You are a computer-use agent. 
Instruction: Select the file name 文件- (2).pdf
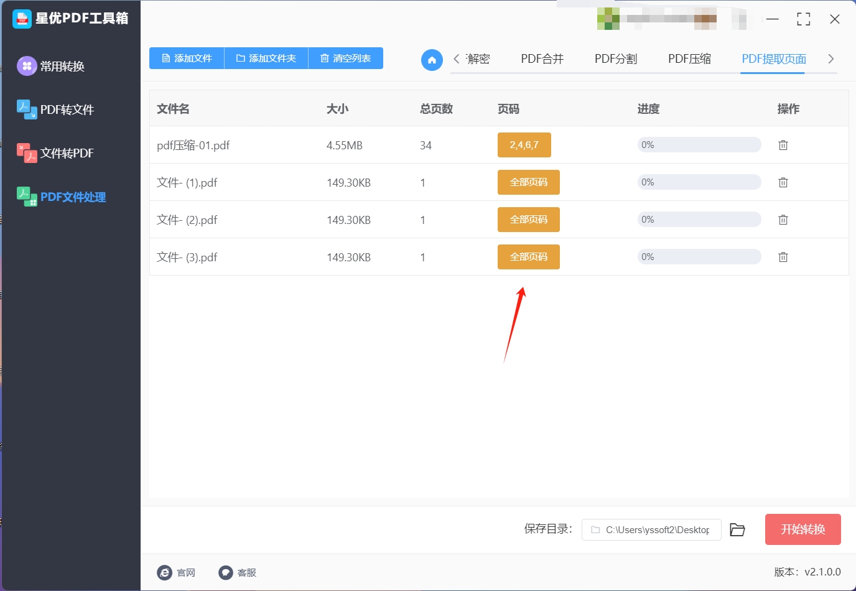pos(187,220)
